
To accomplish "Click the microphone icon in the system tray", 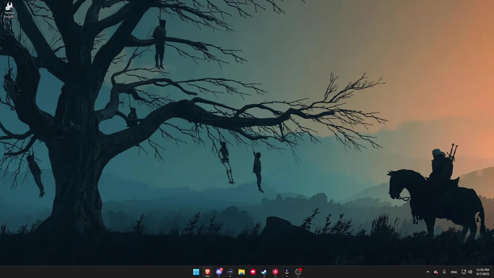I will click(444, 272).
